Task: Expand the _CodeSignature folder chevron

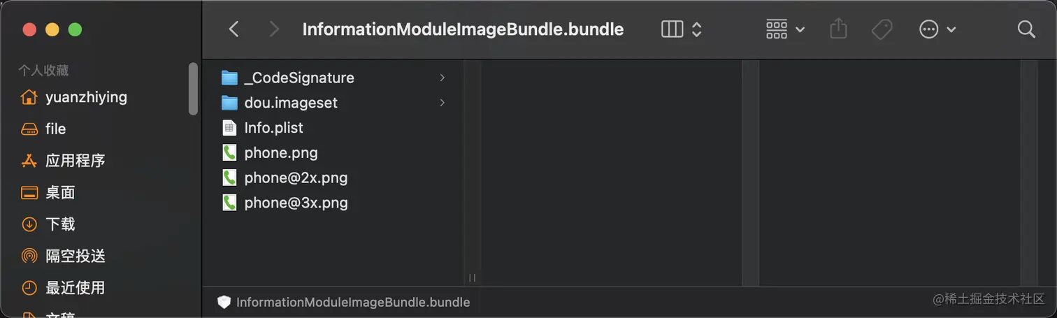Action: (x=442, y=78)
